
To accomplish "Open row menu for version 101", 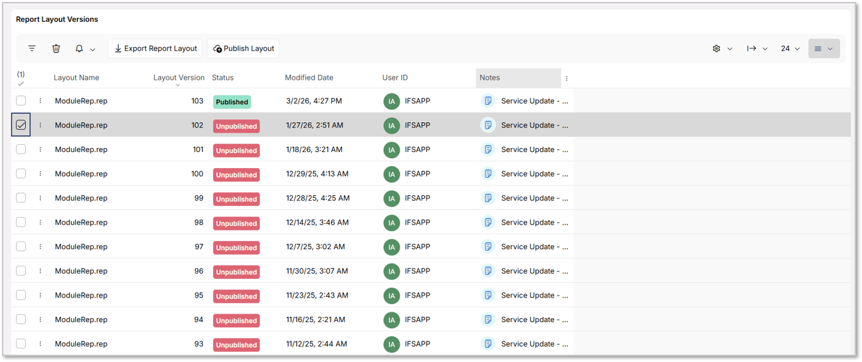I will 40,149.
